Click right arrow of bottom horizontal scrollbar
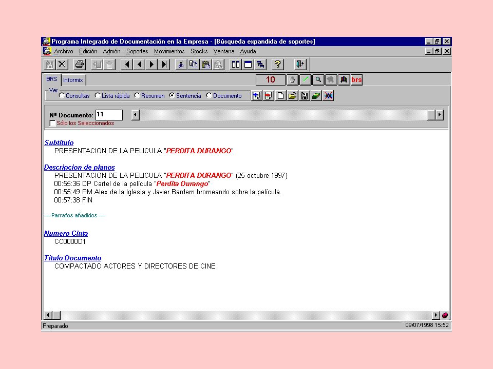 pos(436,315)
